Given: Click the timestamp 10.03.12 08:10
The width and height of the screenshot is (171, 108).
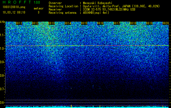Looking at the screenshot, I should 14,12.
